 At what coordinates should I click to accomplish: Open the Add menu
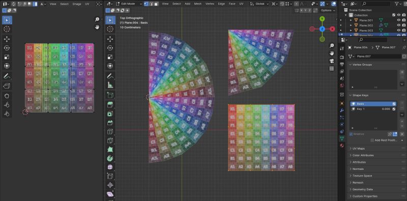(x=187, y=4)
